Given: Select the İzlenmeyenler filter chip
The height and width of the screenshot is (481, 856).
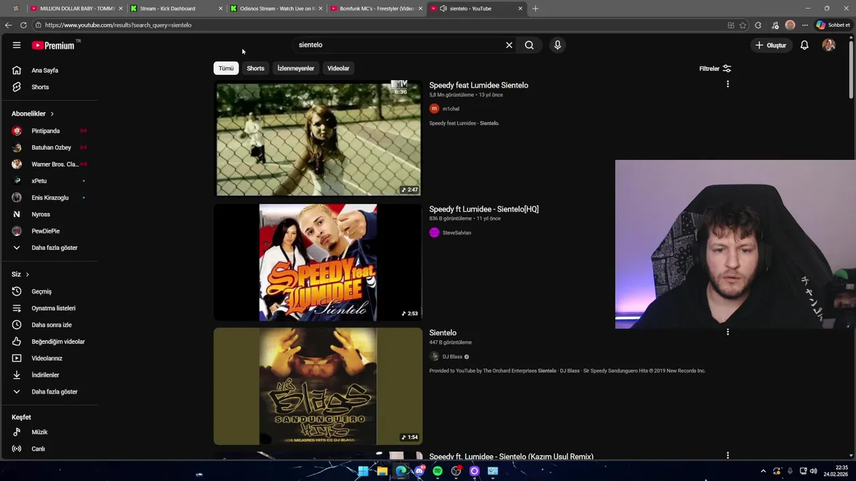Looking at the screenshot, I should pyautogui.click(x=296, y=68).
